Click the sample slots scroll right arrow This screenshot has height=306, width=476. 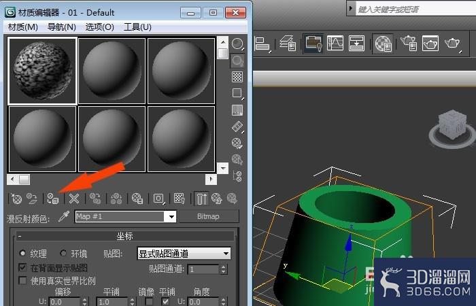(x=211, y=180)
